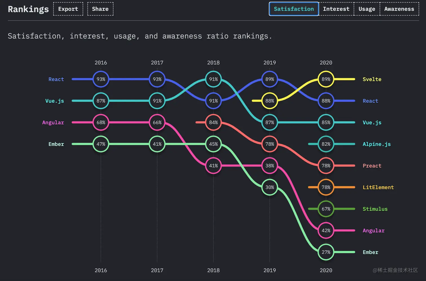The height and width of the screenshot is (281, 426).
Task: Switch to the Interest tab
Action: point(336,9)
